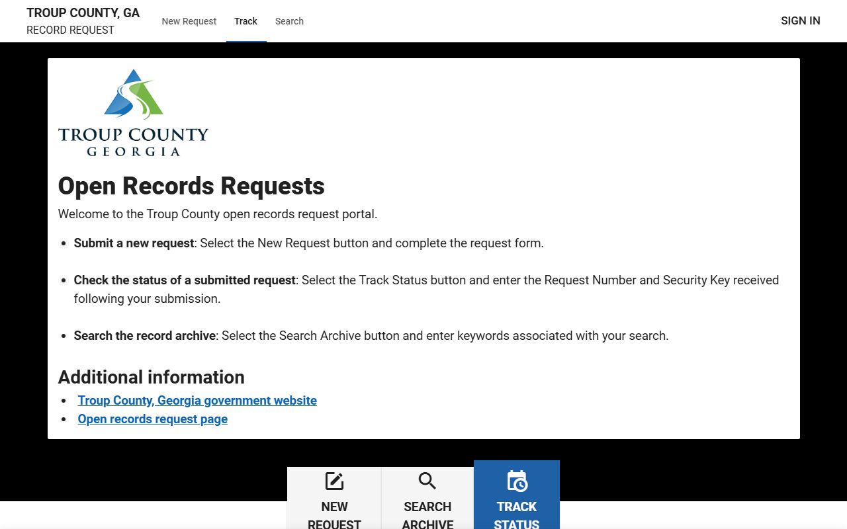Open the Open records request page link

pyautogui.click(x=153, y=419)
